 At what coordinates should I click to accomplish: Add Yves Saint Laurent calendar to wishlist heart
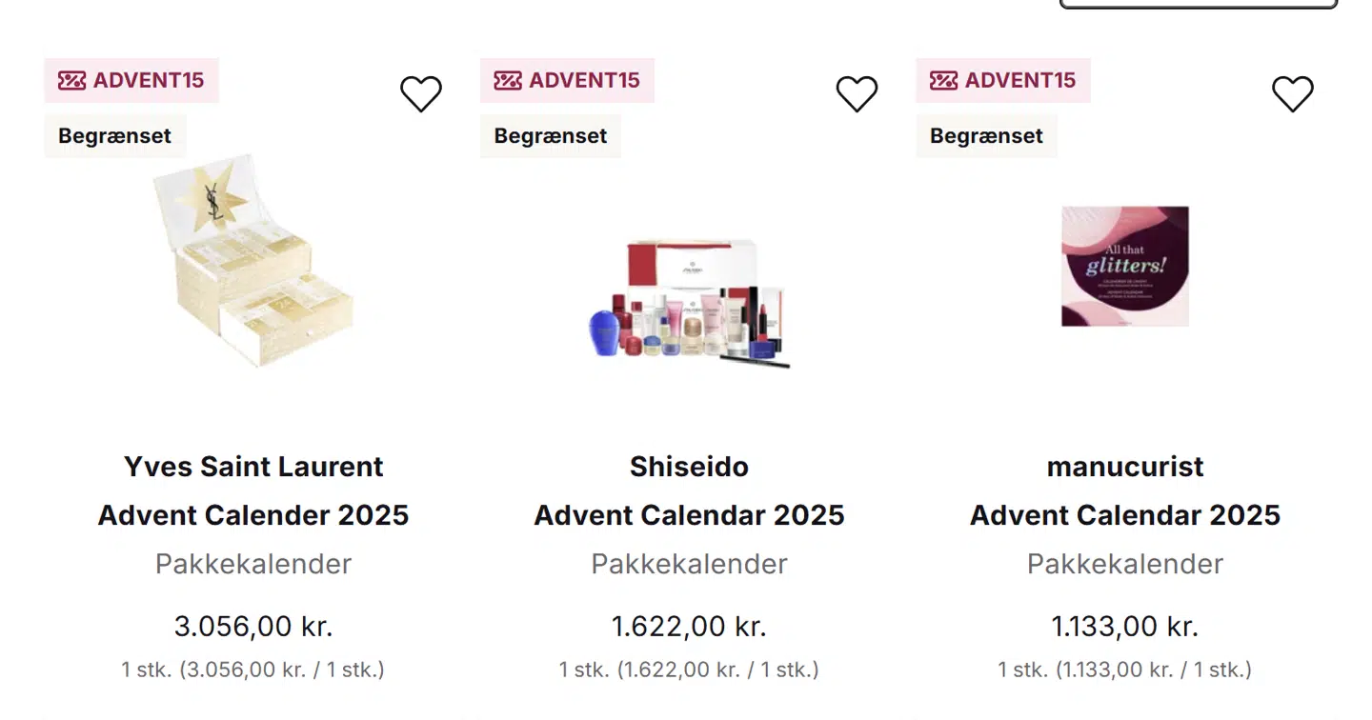pyautogui.click(x=420, y=93)
